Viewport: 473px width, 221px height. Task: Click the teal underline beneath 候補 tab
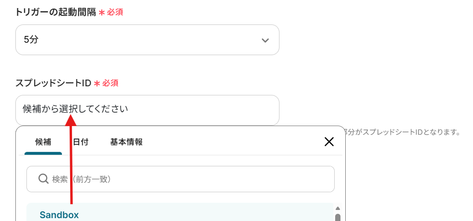[43, 153]
